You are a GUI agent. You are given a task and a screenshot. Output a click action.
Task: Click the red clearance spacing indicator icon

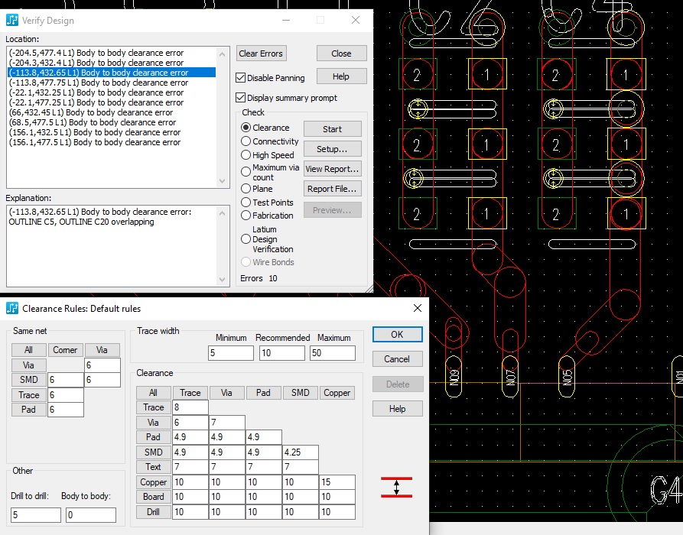395,487
